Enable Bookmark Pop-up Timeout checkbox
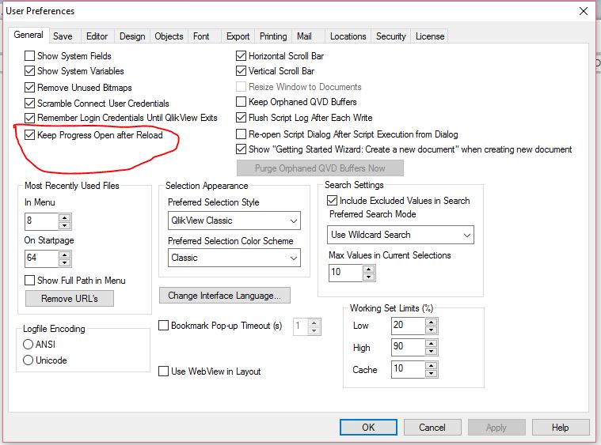The height and width of the screenshot is (445, 601). [x=164, y=325]
